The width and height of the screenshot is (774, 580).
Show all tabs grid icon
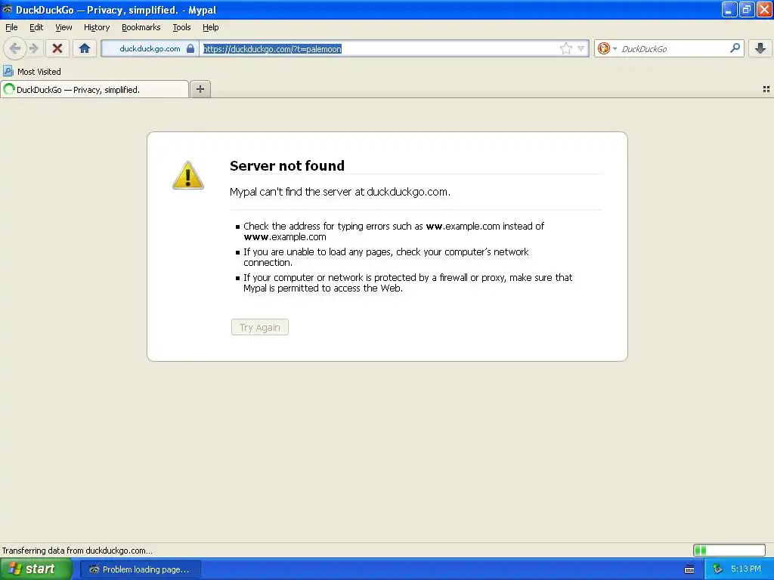(x=766, y=89)
